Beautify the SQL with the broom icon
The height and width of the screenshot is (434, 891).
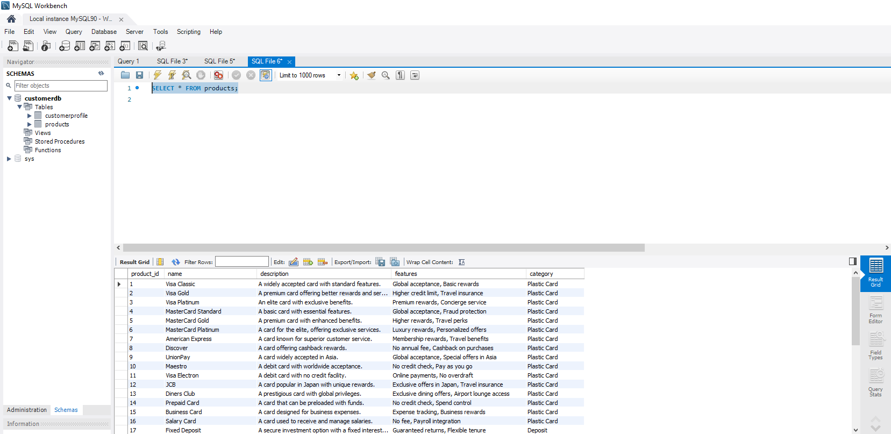371,75
